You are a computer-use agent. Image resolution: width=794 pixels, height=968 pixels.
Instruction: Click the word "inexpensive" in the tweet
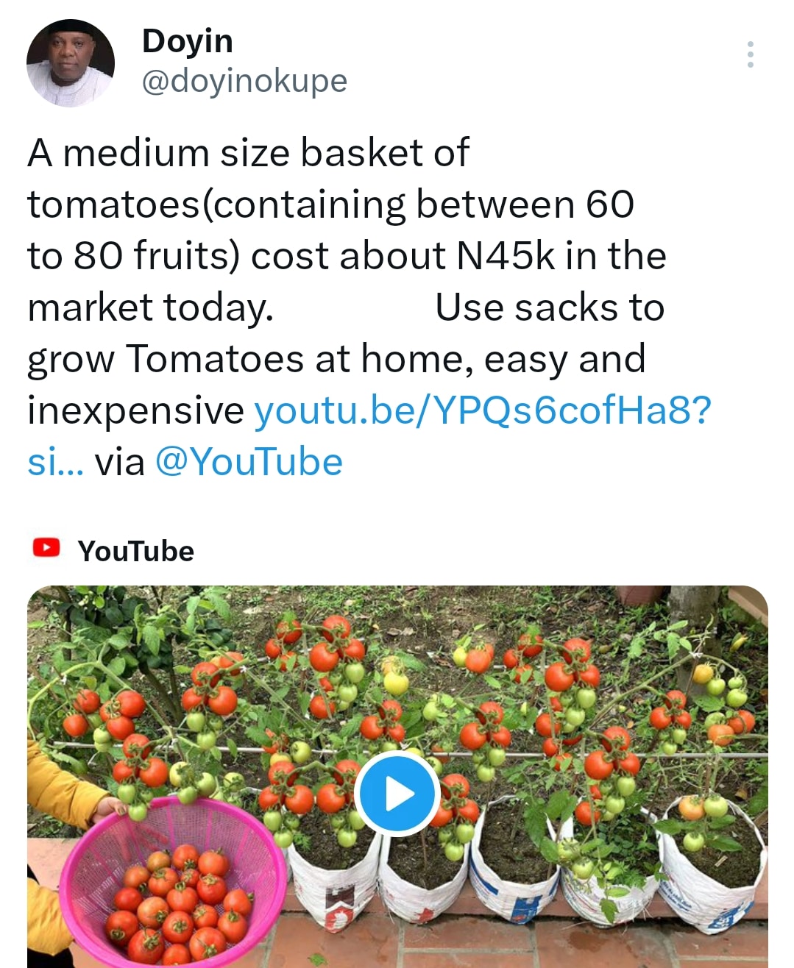point(135,410)
